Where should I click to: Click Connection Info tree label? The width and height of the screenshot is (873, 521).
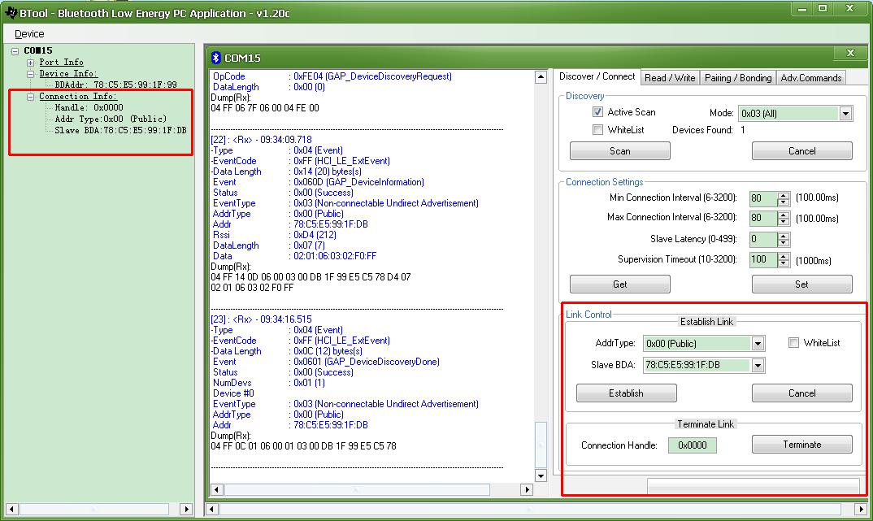click(78, 96)
